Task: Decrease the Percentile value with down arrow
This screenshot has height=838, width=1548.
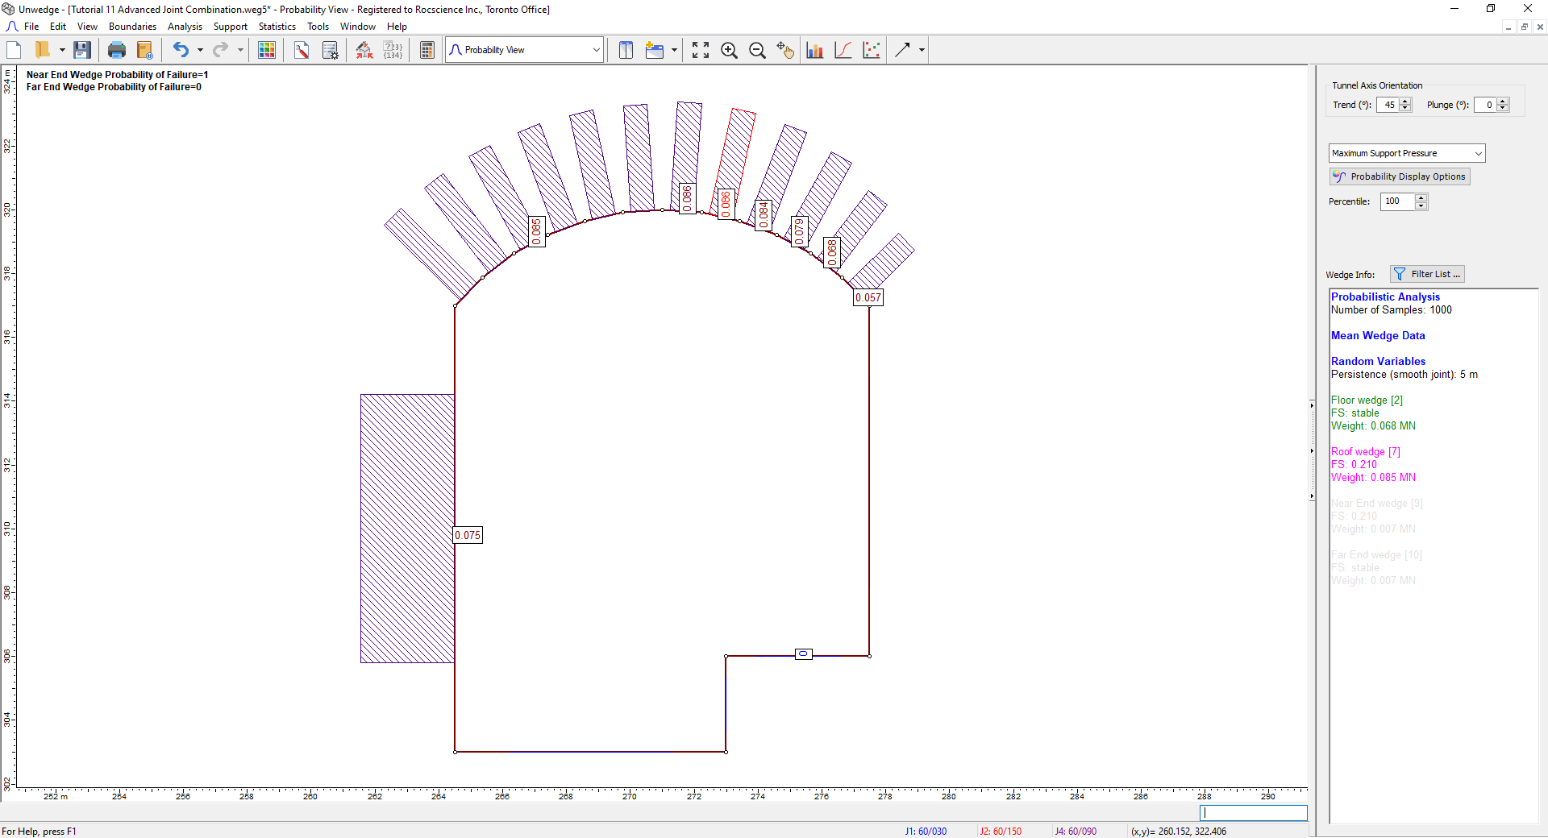Action: tap(1421, 205)
